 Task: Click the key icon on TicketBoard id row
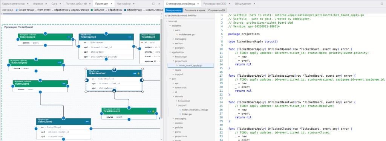pos(142,42)
